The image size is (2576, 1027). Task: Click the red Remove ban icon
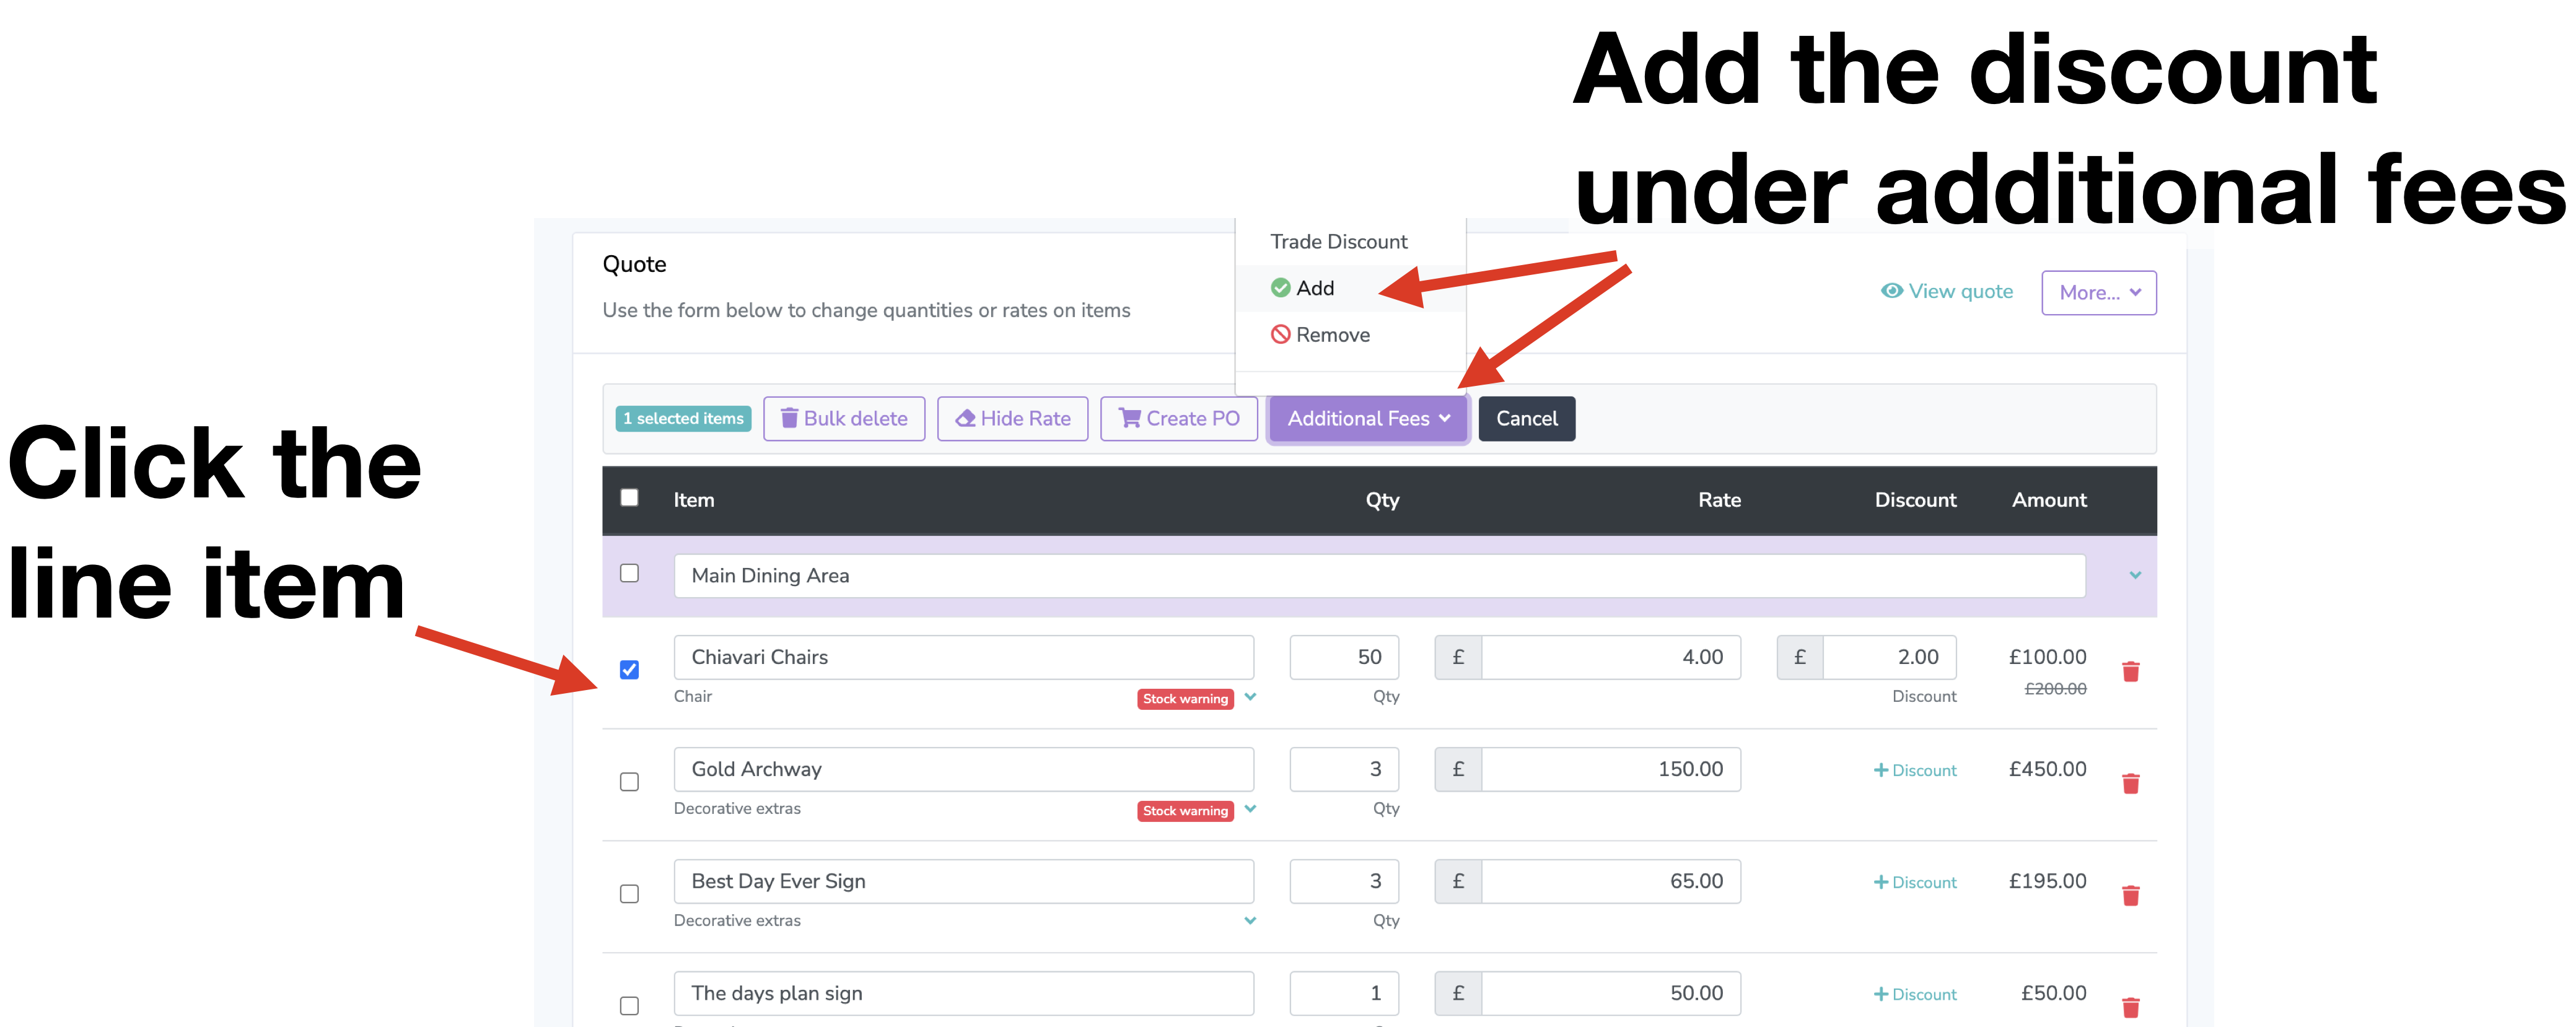coord(1280,334)
